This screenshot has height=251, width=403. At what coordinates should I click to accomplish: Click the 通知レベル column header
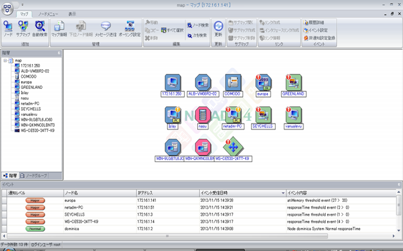click(35, 193)
